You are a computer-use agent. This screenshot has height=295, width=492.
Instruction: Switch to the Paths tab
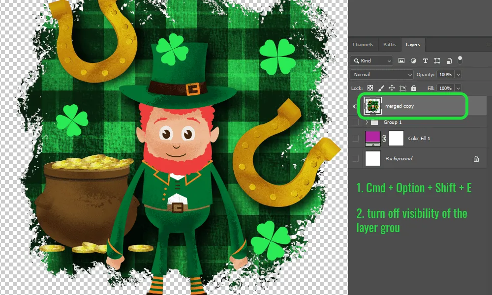coord(389,45)
